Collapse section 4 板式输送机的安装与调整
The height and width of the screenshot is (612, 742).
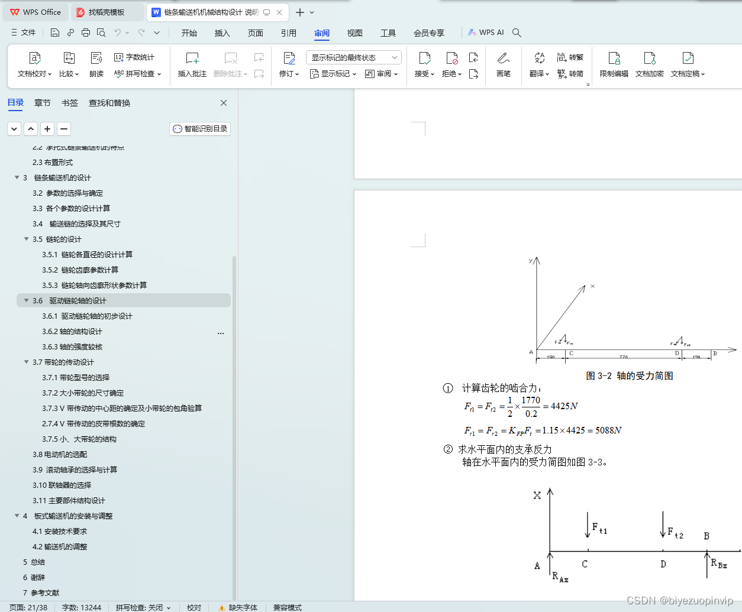click(x=17, y=516)
